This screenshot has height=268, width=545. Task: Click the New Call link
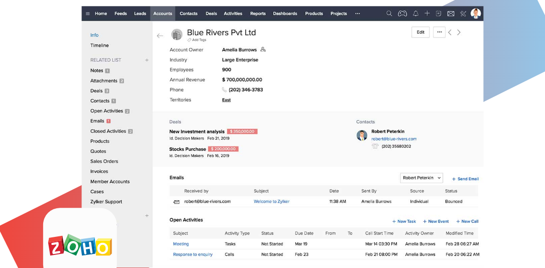tap(467, 221)
